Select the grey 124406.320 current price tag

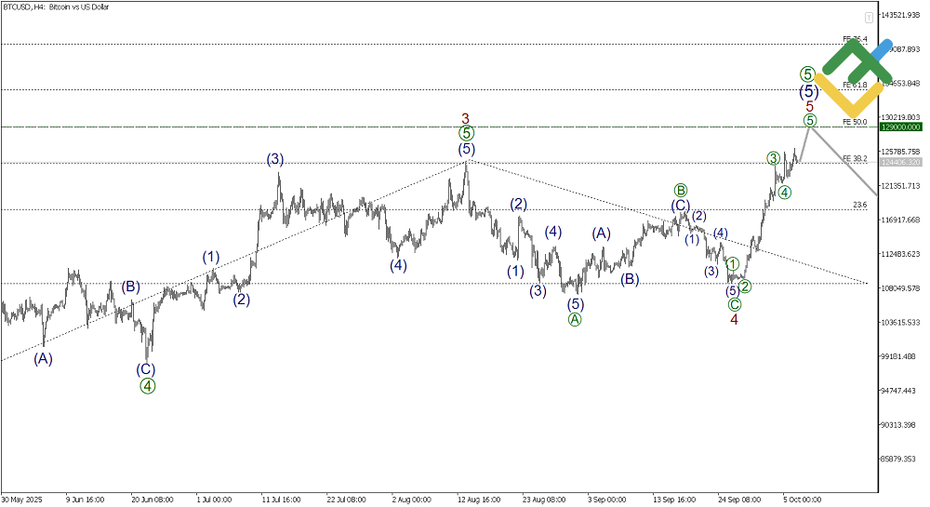coord(901,162)
